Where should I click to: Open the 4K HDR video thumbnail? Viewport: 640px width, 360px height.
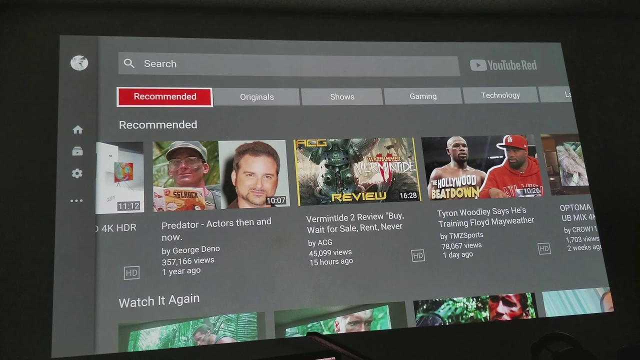[119, 177]
